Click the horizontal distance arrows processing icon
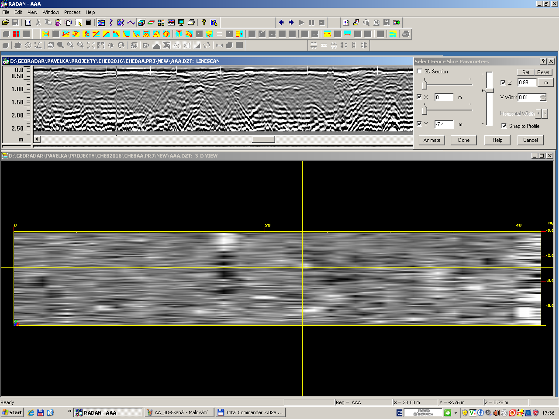 coord(46,34)
